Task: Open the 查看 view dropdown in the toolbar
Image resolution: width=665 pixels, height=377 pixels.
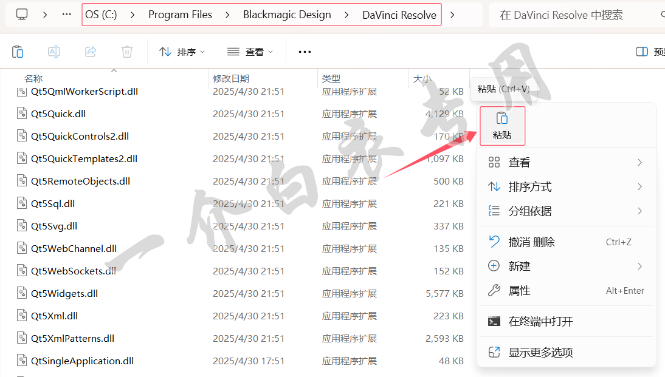Action: (x=250, y=52)
